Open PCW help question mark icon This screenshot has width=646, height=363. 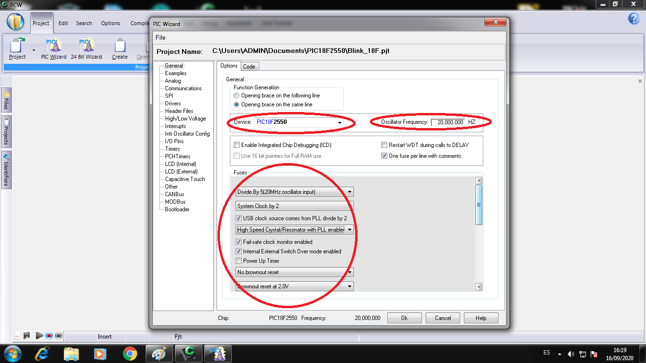point(634,18)
